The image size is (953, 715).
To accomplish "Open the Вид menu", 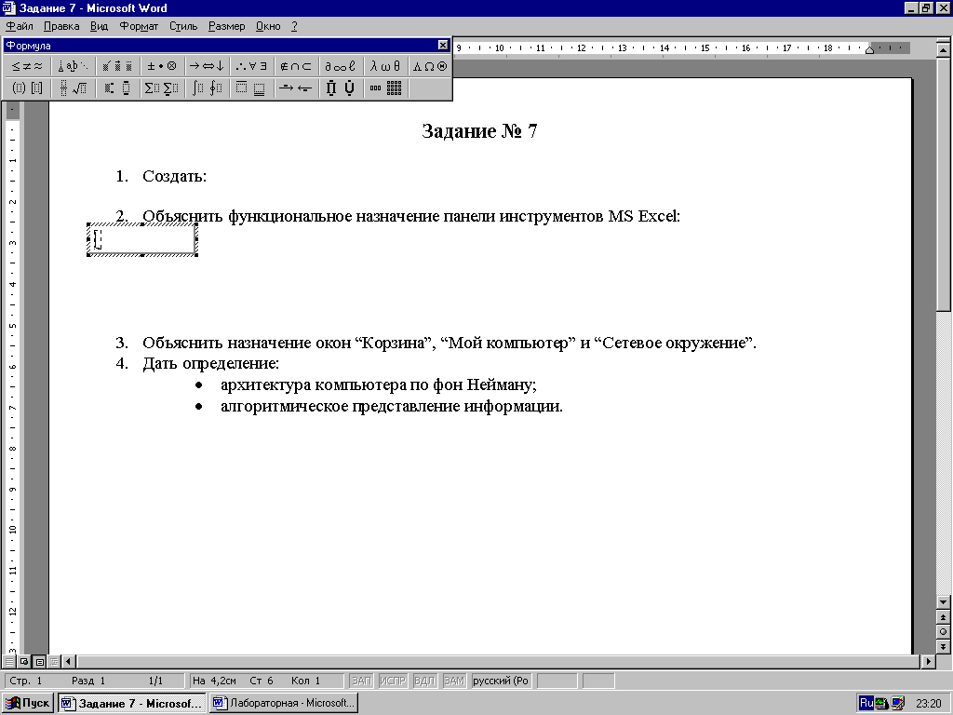I will pos(99,26).
